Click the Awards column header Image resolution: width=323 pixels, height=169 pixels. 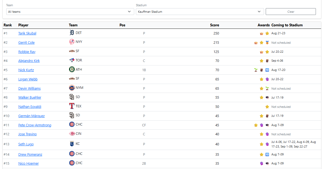pyautogui.click(x=264, y=25)
